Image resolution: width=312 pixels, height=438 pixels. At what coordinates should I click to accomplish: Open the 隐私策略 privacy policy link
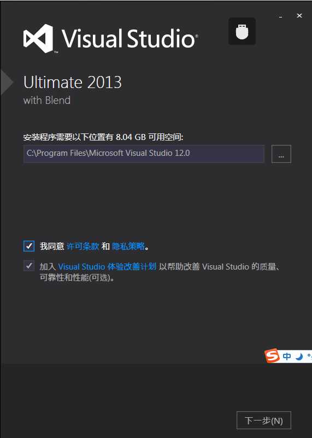coord(128,246)
